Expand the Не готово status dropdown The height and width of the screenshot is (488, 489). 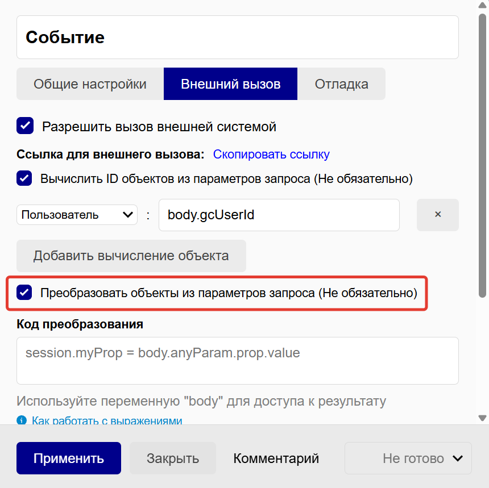408,458
